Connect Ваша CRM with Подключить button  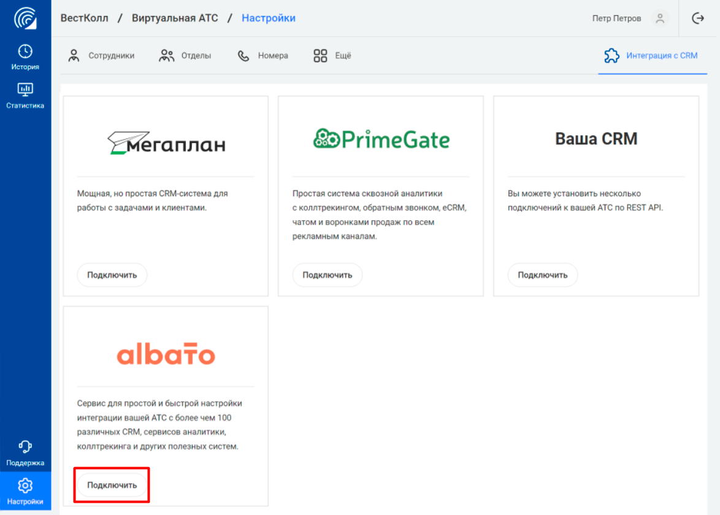click(x=543, y=275)
